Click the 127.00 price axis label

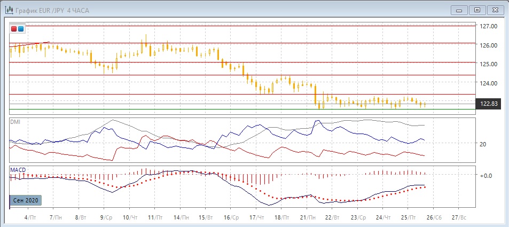(489, 26)
